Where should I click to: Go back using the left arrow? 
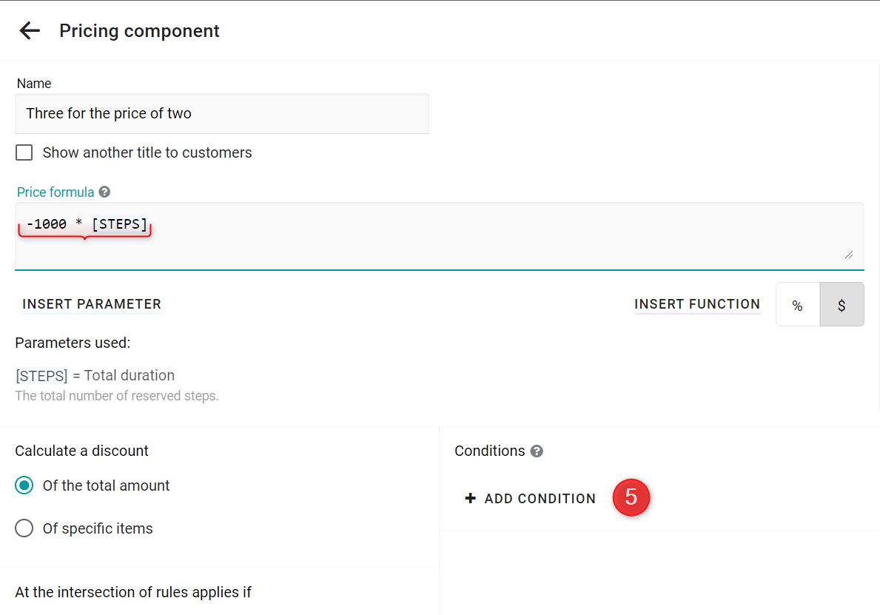click(x=30, y=30)
